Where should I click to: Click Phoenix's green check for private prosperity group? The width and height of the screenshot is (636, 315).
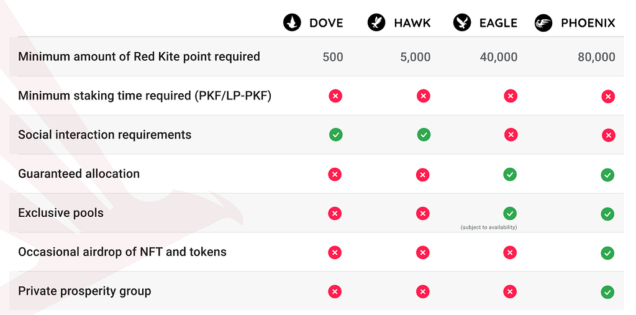pyautogui.click(x=607, y=292)
